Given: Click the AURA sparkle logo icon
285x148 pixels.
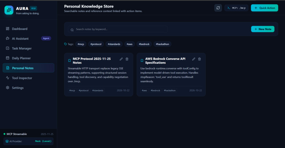Looking at the screenshot, I should (x=9, y=10).
